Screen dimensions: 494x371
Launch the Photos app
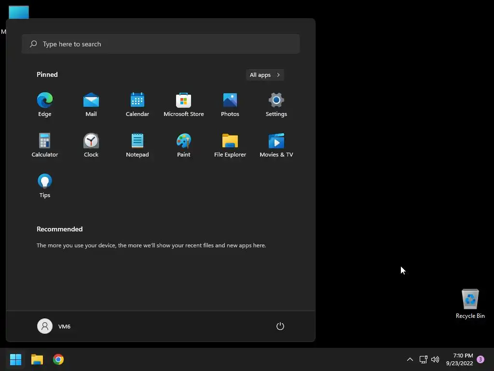(x=230, y=105)
